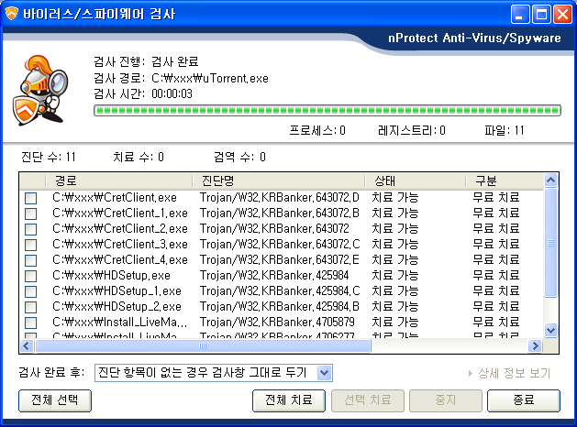Check the box for CretClient.exe
Viewport: 577px width, 427px height.
click(31, 198)
